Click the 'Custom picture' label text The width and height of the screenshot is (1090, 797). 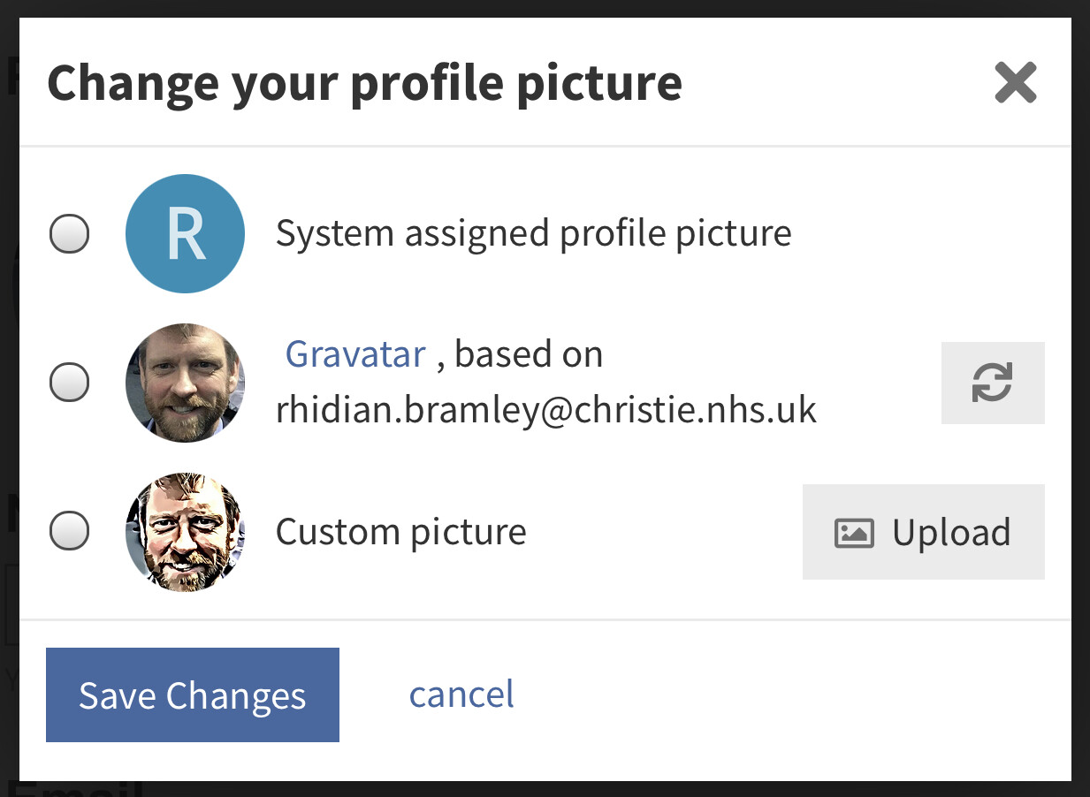pyautogui.click(x=400, y=533)
